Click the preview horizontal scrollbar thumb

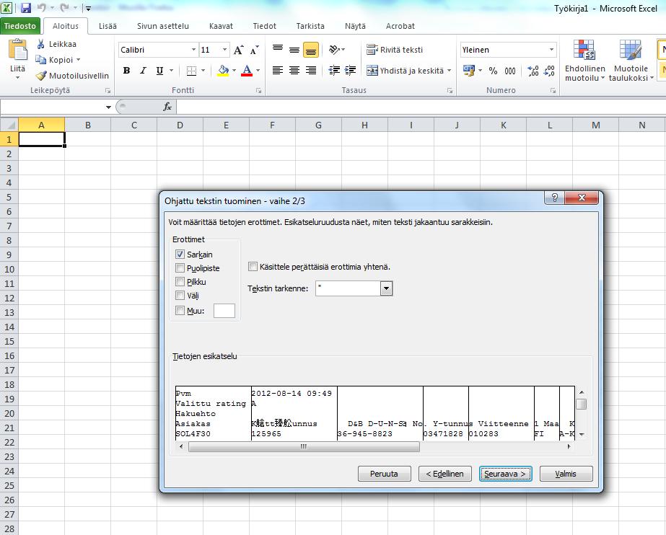pos(304,446)
